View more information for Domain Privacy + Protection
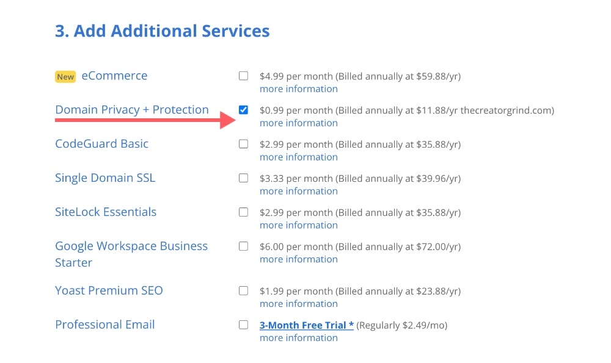Image resolution: width=611 pixels, height=363 pixels. (298, 123)
